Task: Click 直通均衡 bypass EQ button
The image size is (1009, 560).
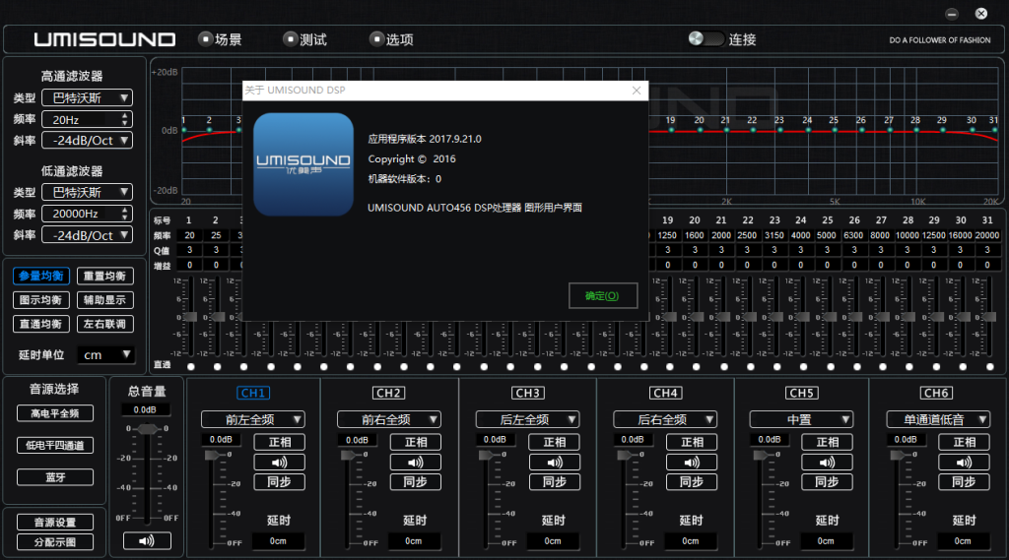Action: tap(41, 324)
